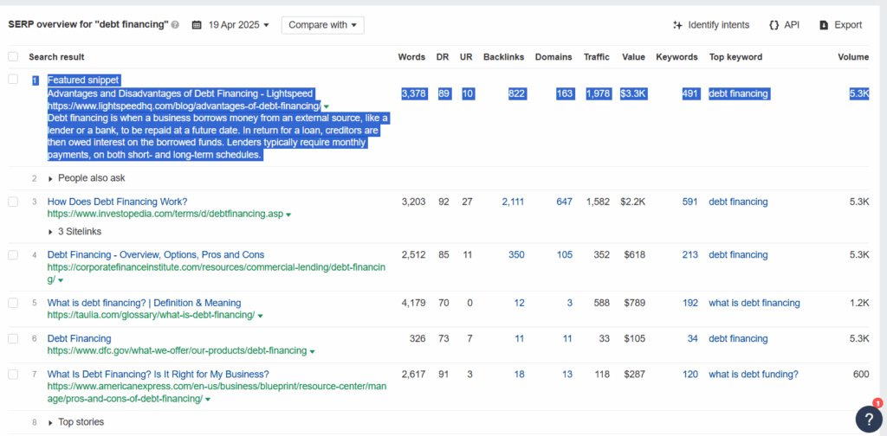Expand the 3 Sitelinks row
Image resolution: width=887 pixels, height=436 pixels.
(74, 232)
